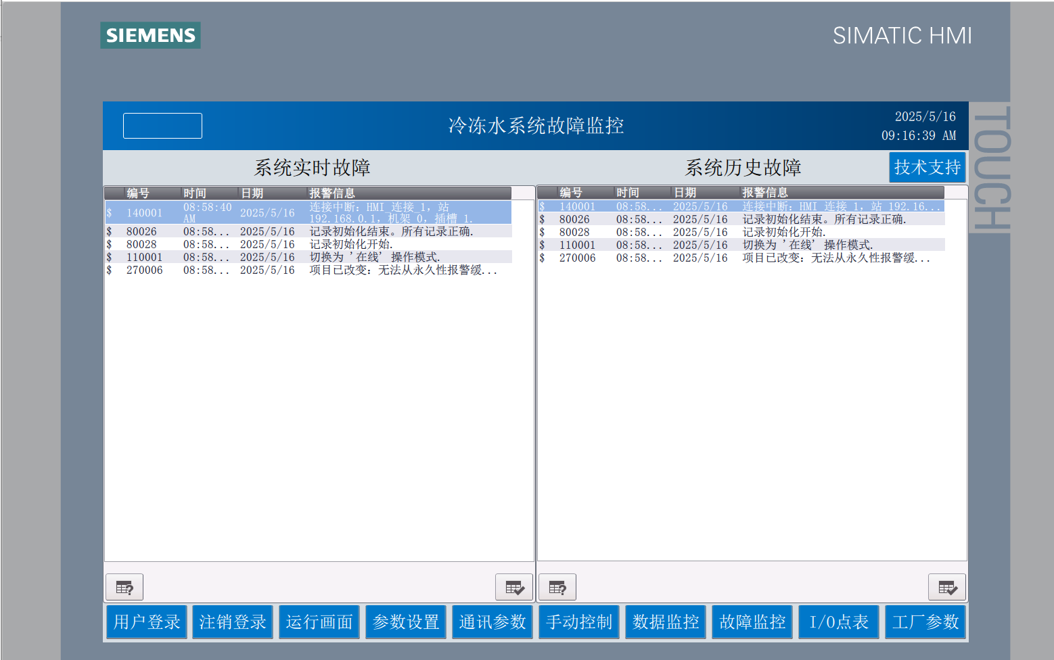Select alarm 270006 row in history fault list
The image size is (1054, 660).
pos(741,258)
